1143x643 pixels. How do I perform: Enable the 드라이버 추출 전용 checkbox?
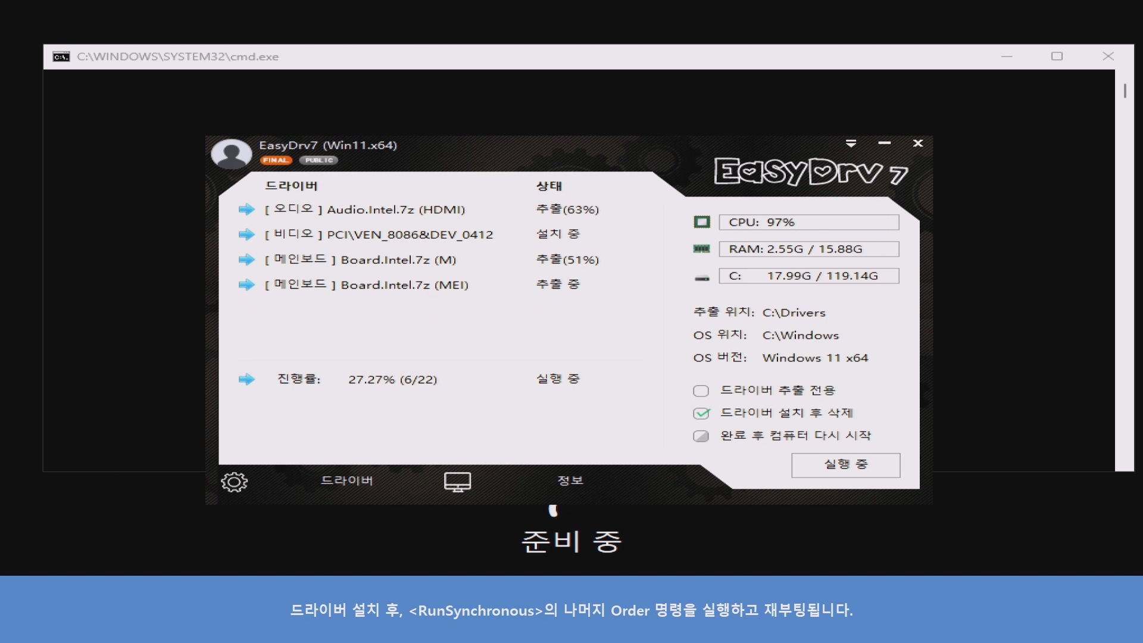(701, 391)
